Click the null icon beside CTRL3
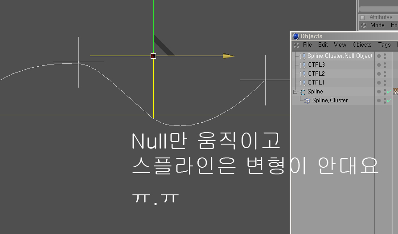The image size is (398, 234). [x=302, y=65]
